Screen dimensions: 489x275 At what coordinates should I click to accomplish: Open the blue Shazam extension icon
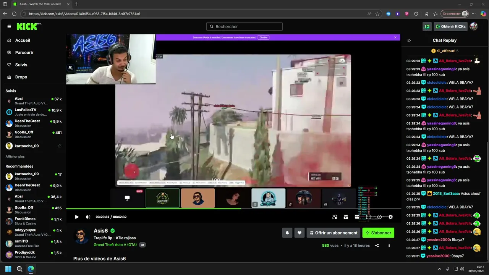[389, 14]
